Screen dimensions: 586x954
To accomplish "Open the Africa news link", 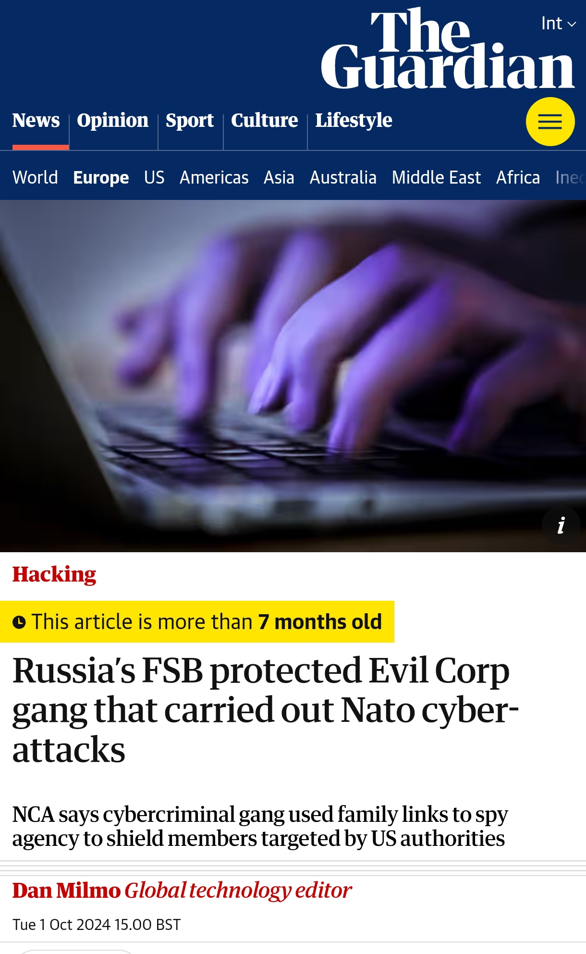I will click(x=518, y=177).
